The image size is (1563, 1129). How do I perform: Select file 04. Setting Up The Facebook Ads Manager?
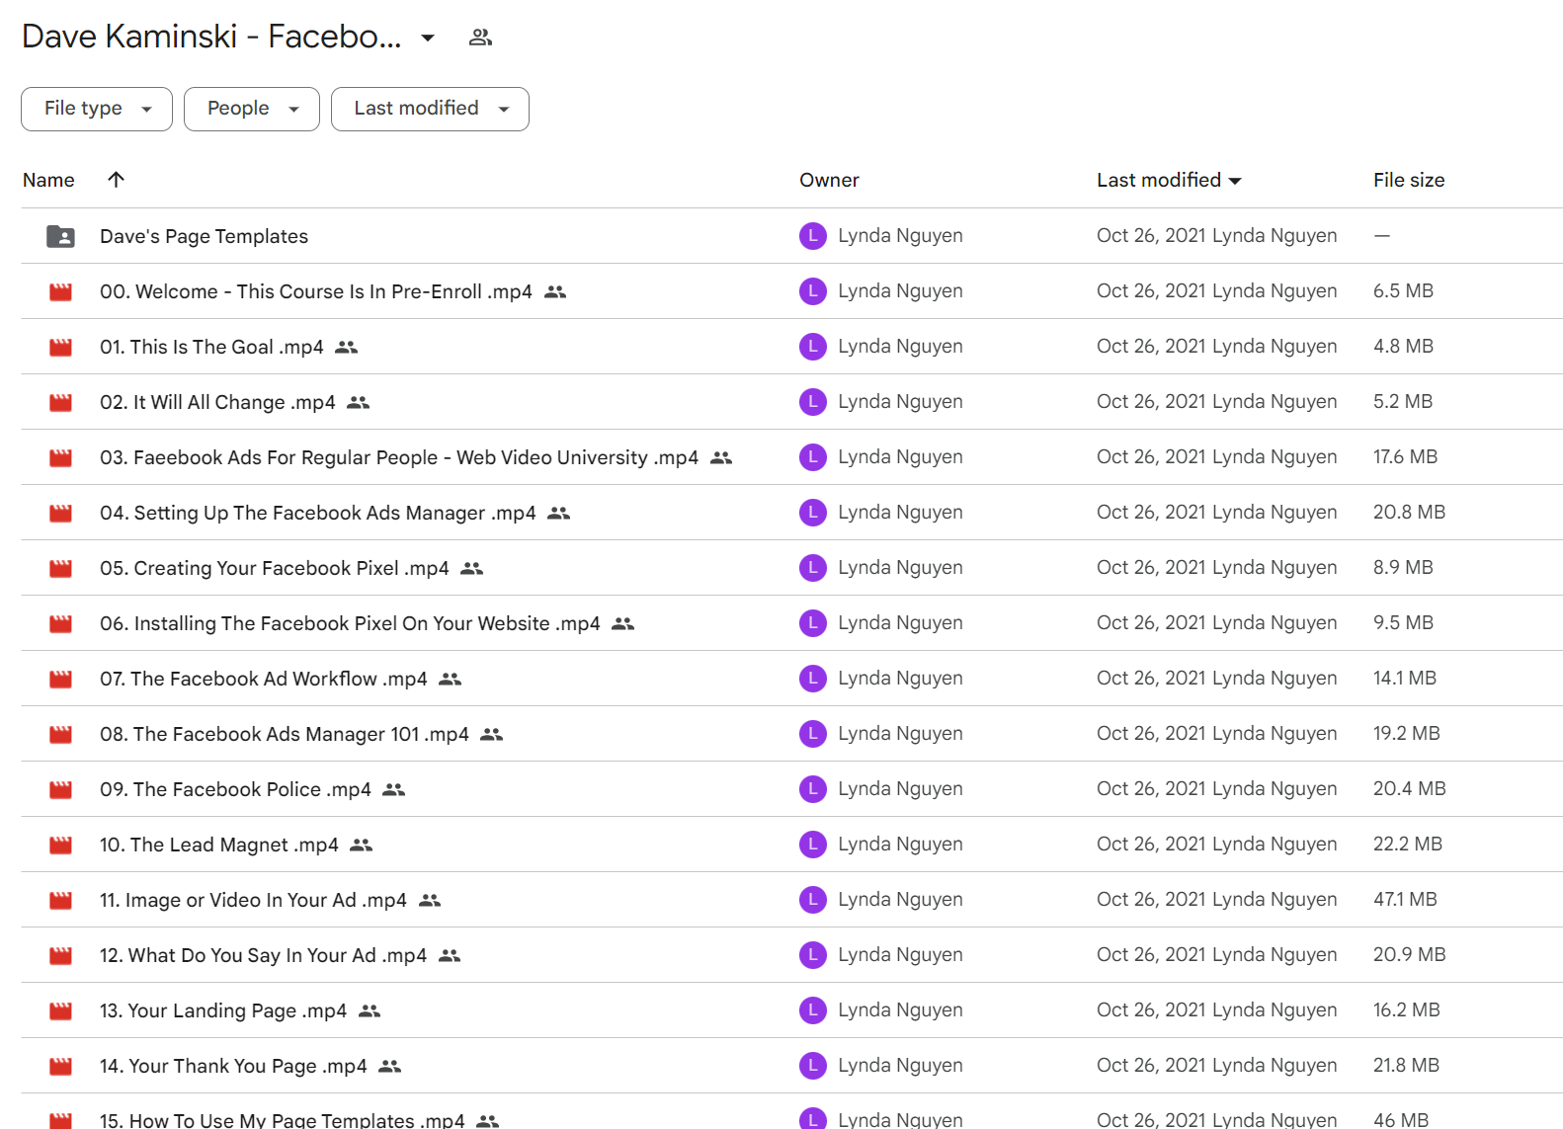(318, 513)
